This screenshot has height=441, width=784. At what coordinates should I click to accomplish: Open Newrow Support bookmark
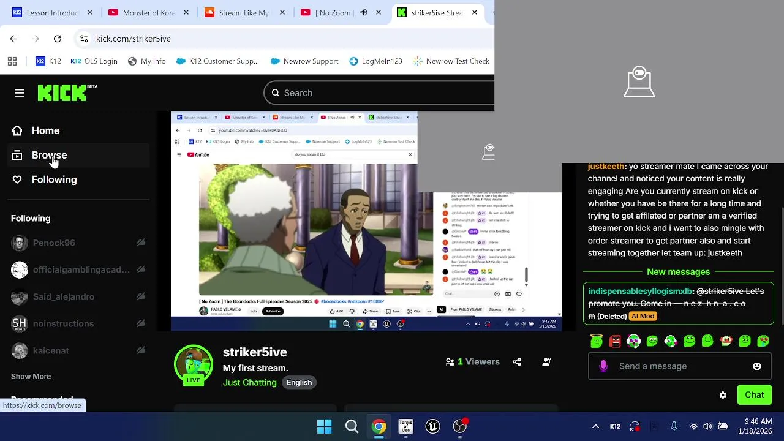click(304, 61)
